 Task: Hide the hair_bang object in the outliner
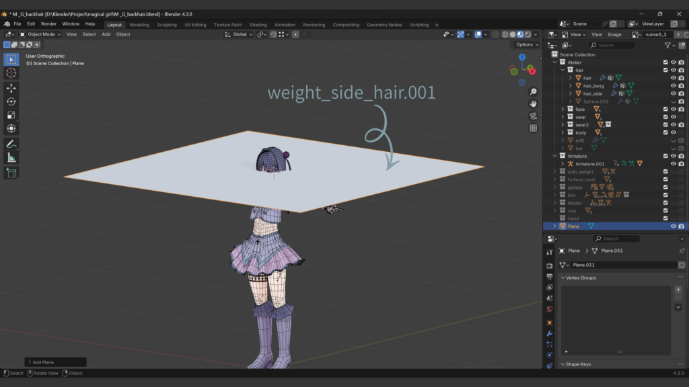click(674, 86)
